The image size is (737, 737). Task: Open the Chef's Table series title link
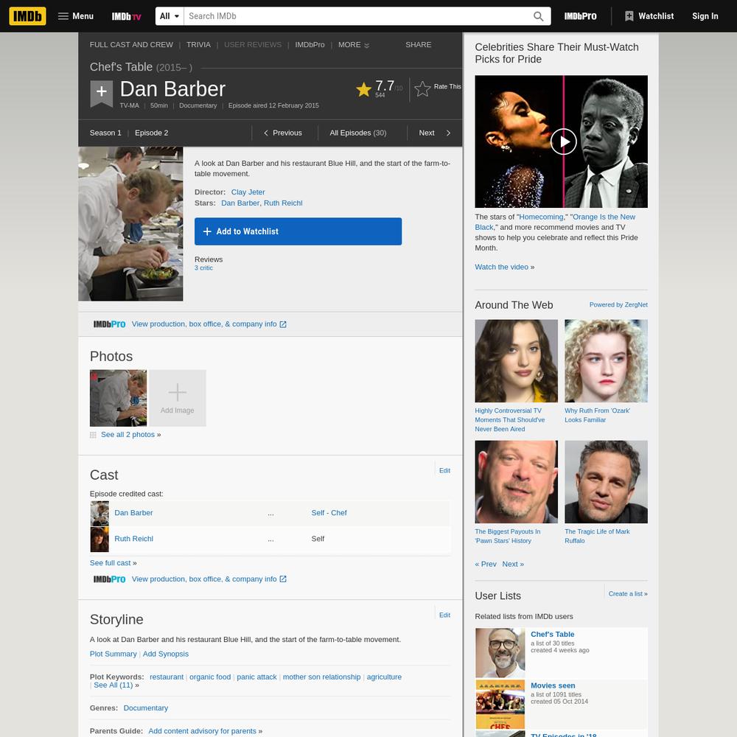(x=122, y=67)
